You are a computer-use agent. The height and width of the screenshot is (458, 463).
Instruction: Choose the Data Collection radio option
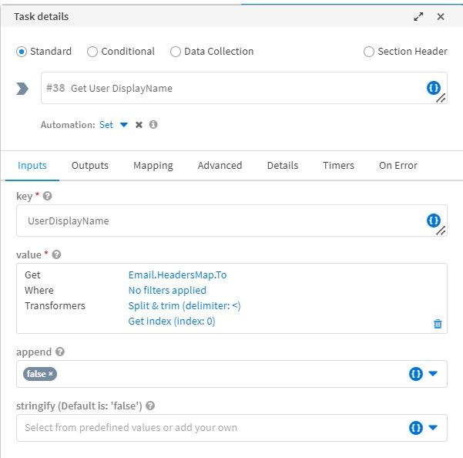pyautogui.click(x=176, y=52)
